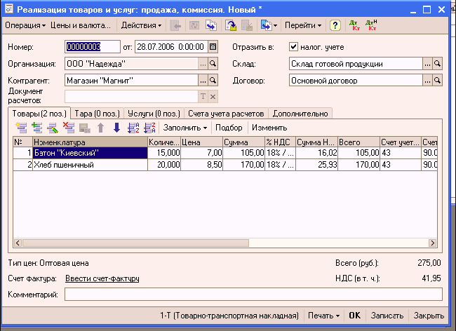The image size is (456, 331).
Task: Click the help question mark icon
Action: click(x=335, y=25)
